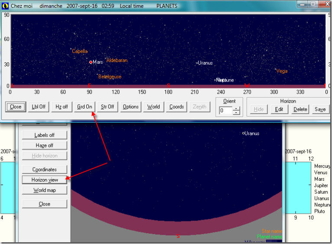The image size is (332, 244).
Task: Click the Horizon Edit button
Action: [x=279, y=109]
